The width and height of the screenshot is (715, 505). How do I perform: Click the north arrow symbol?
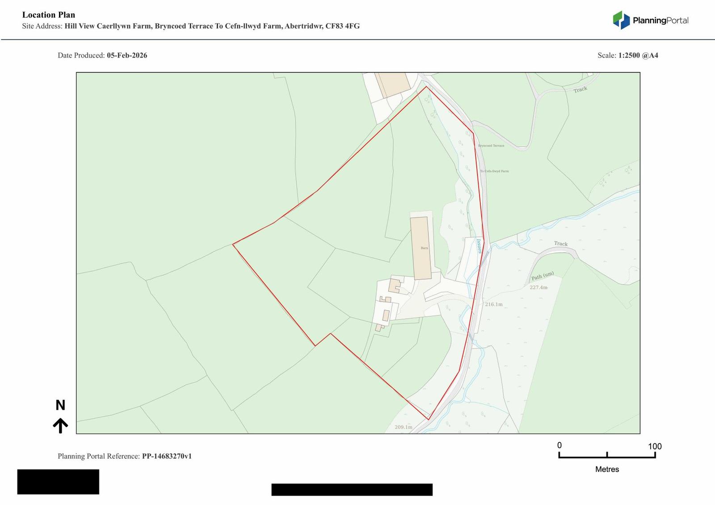click(60, 425)
